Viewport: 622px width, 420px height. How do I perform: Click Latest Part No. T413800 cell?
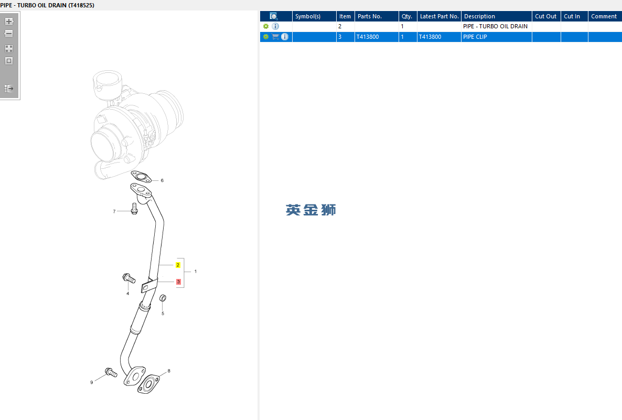[439, 37]
